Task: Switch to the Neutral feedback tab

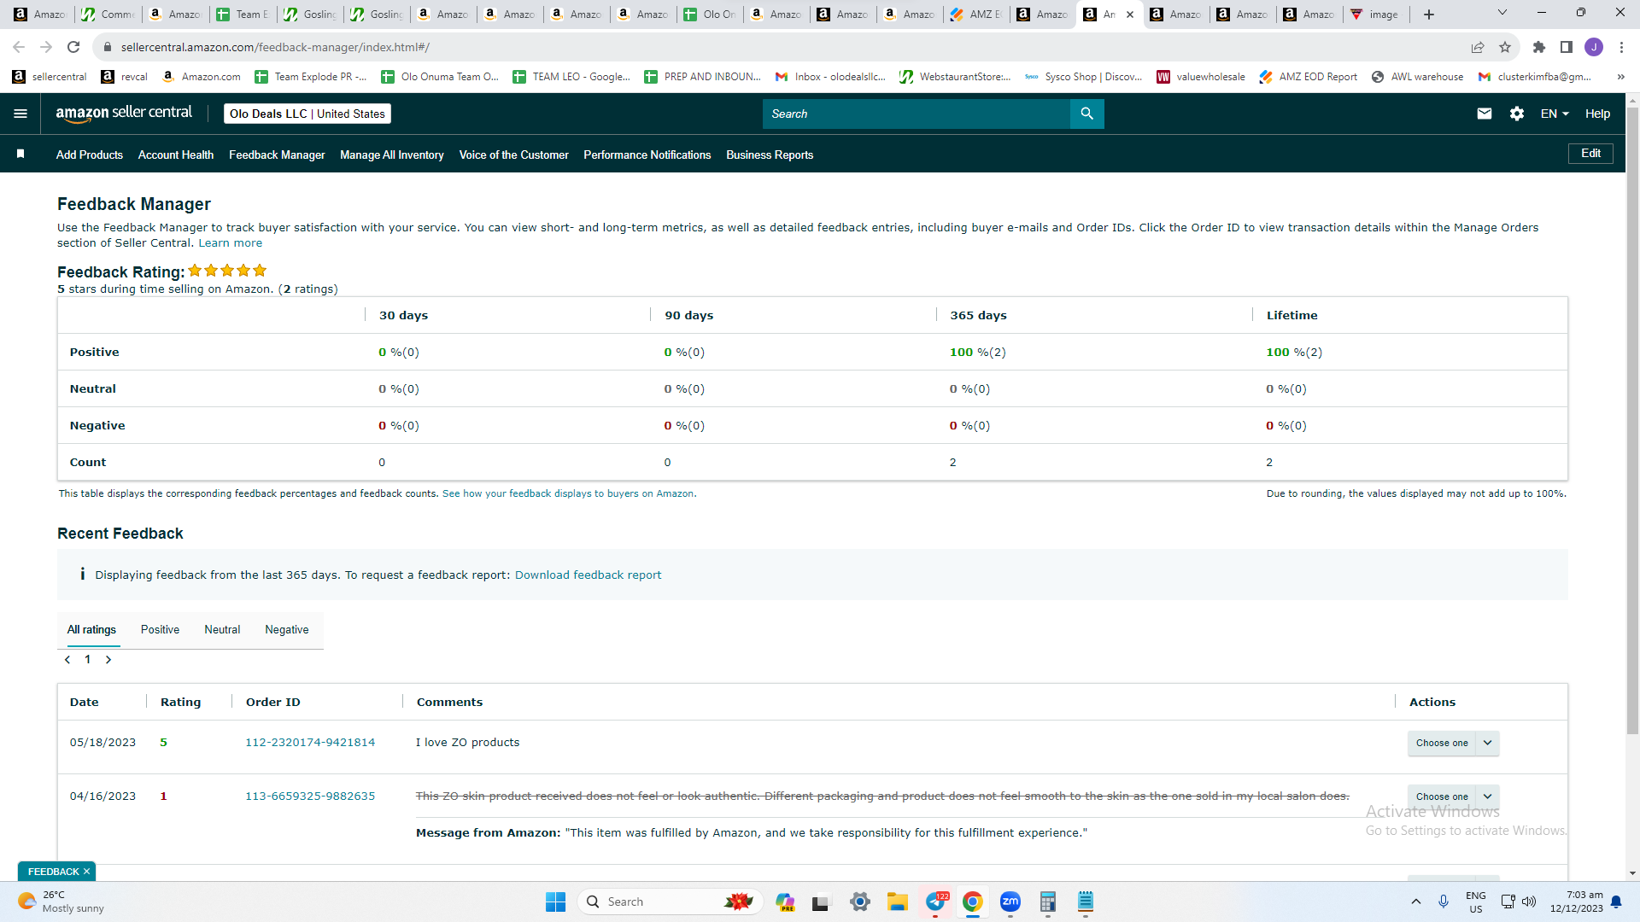Action: 222,630
